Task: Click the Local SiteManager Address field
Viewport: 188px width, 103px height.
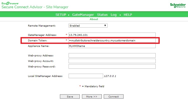Action: point(86,76)
